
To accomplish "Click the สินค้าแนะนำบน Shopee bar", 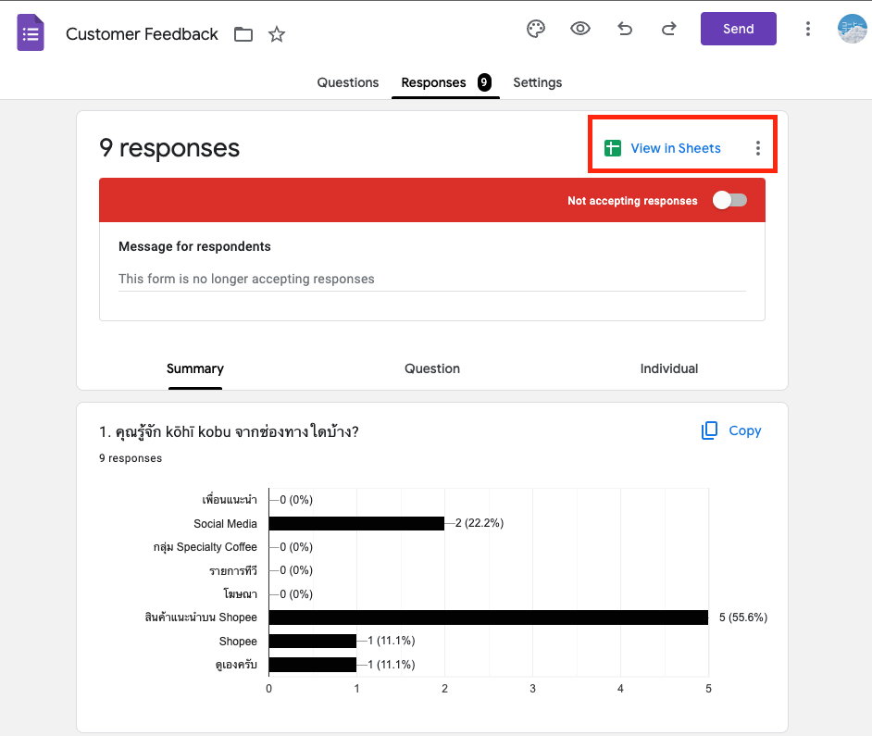I will pyautogui.click(x=488, y=617).
